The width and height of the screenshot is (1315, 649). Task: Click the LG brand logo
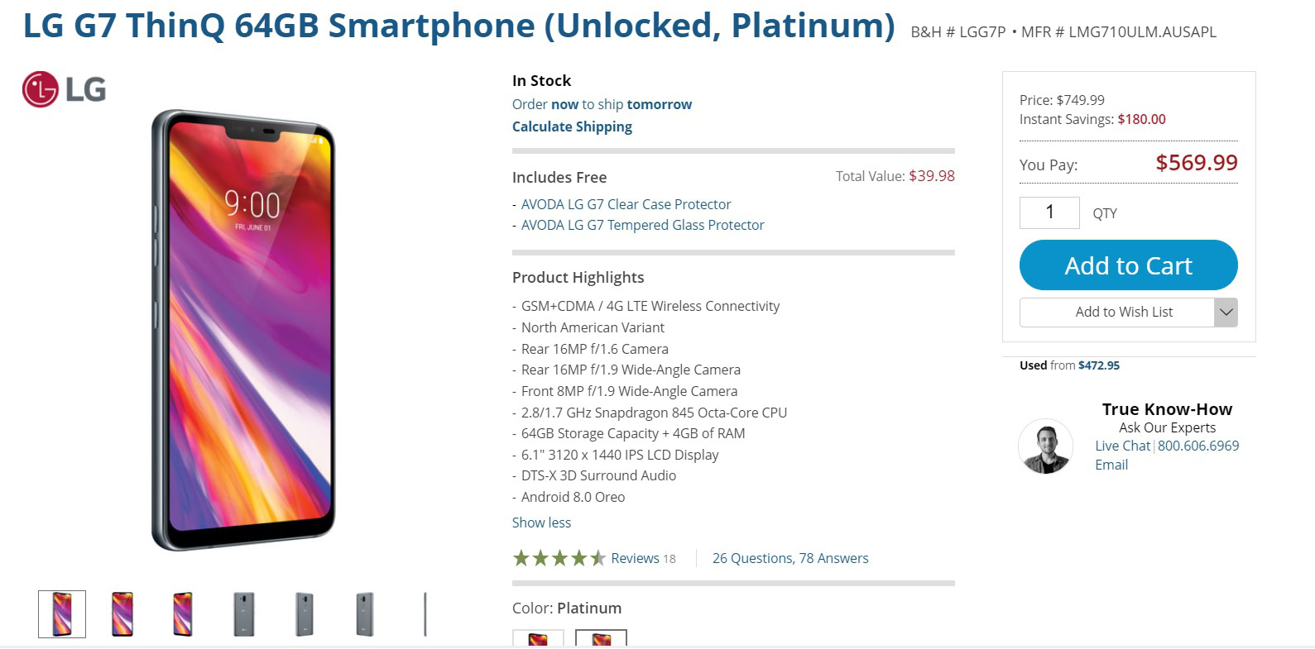pyautogui.click(x=65, y=89)
